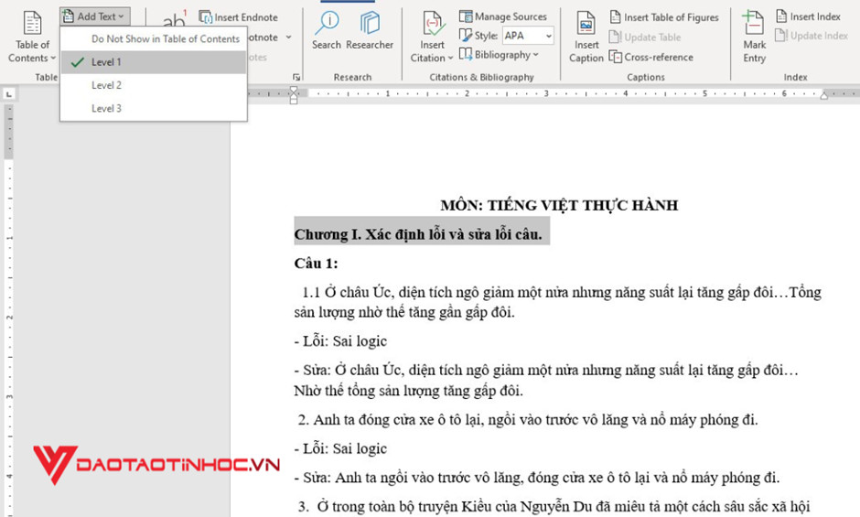Click Insert Index
Viewport: 860px width, 517px height.
click(808, 16)
